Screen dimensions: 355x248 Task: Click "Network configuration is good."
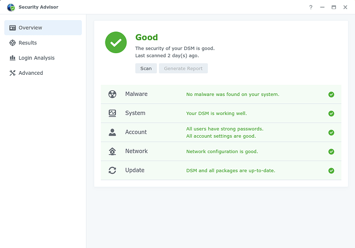[222, 152]
